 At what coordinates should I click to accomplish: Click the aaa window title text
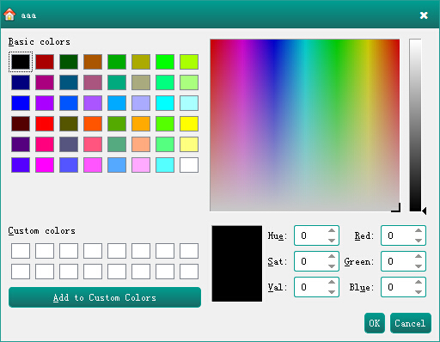28,15
